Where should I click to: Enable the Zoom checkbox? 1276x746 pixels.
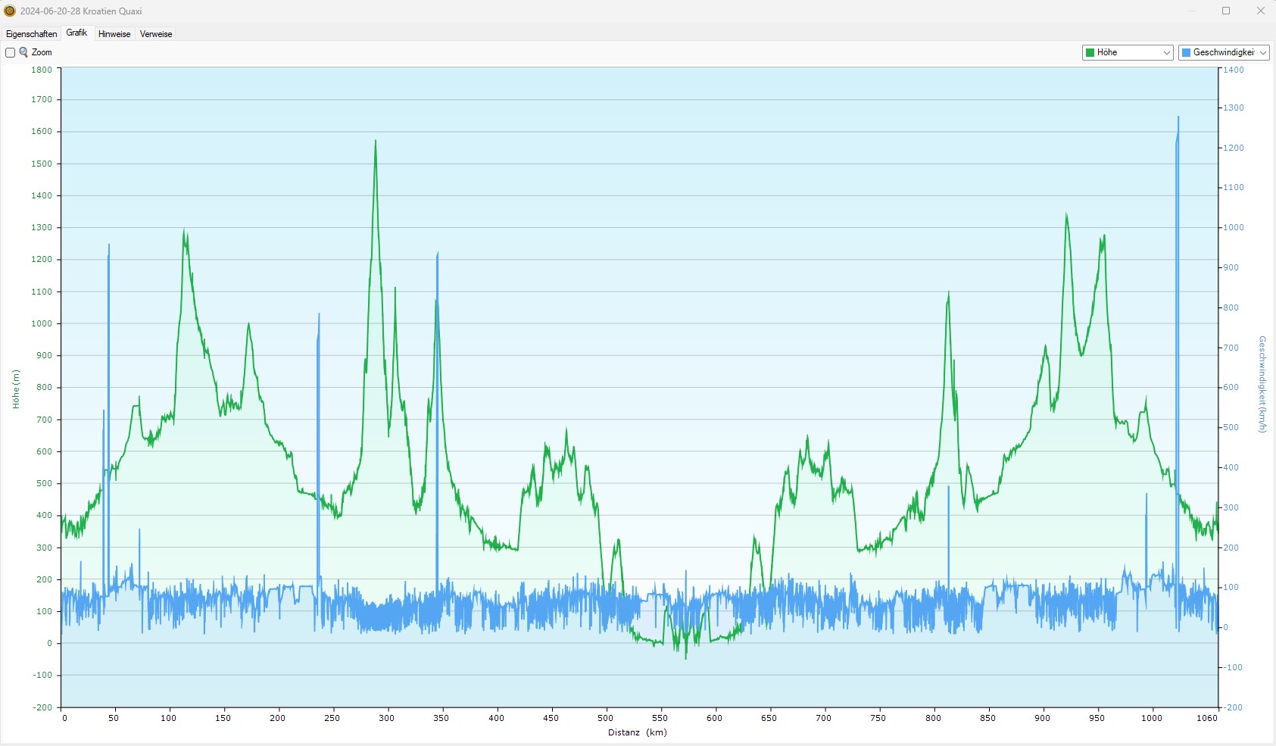(11, 52)
